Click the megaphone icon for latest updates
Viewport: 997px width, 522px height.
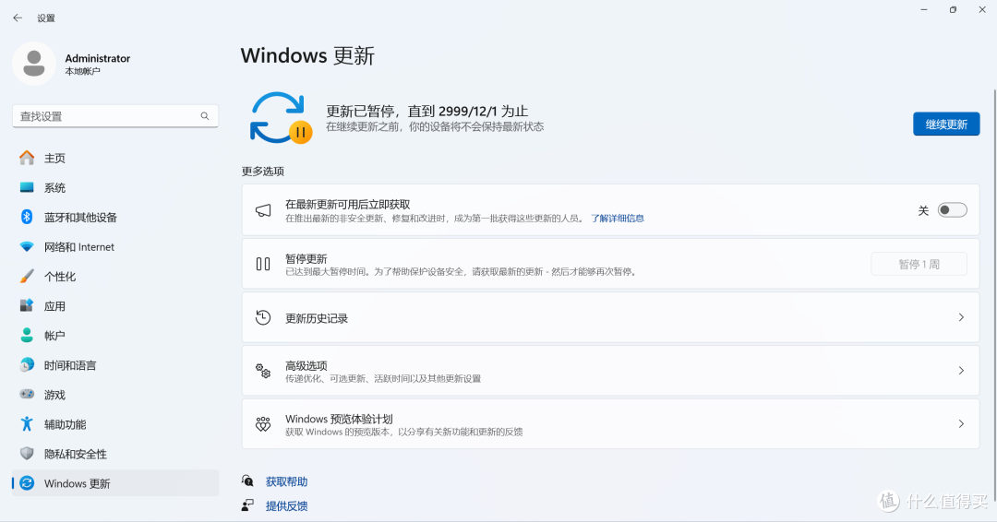[x=263, y=210]
